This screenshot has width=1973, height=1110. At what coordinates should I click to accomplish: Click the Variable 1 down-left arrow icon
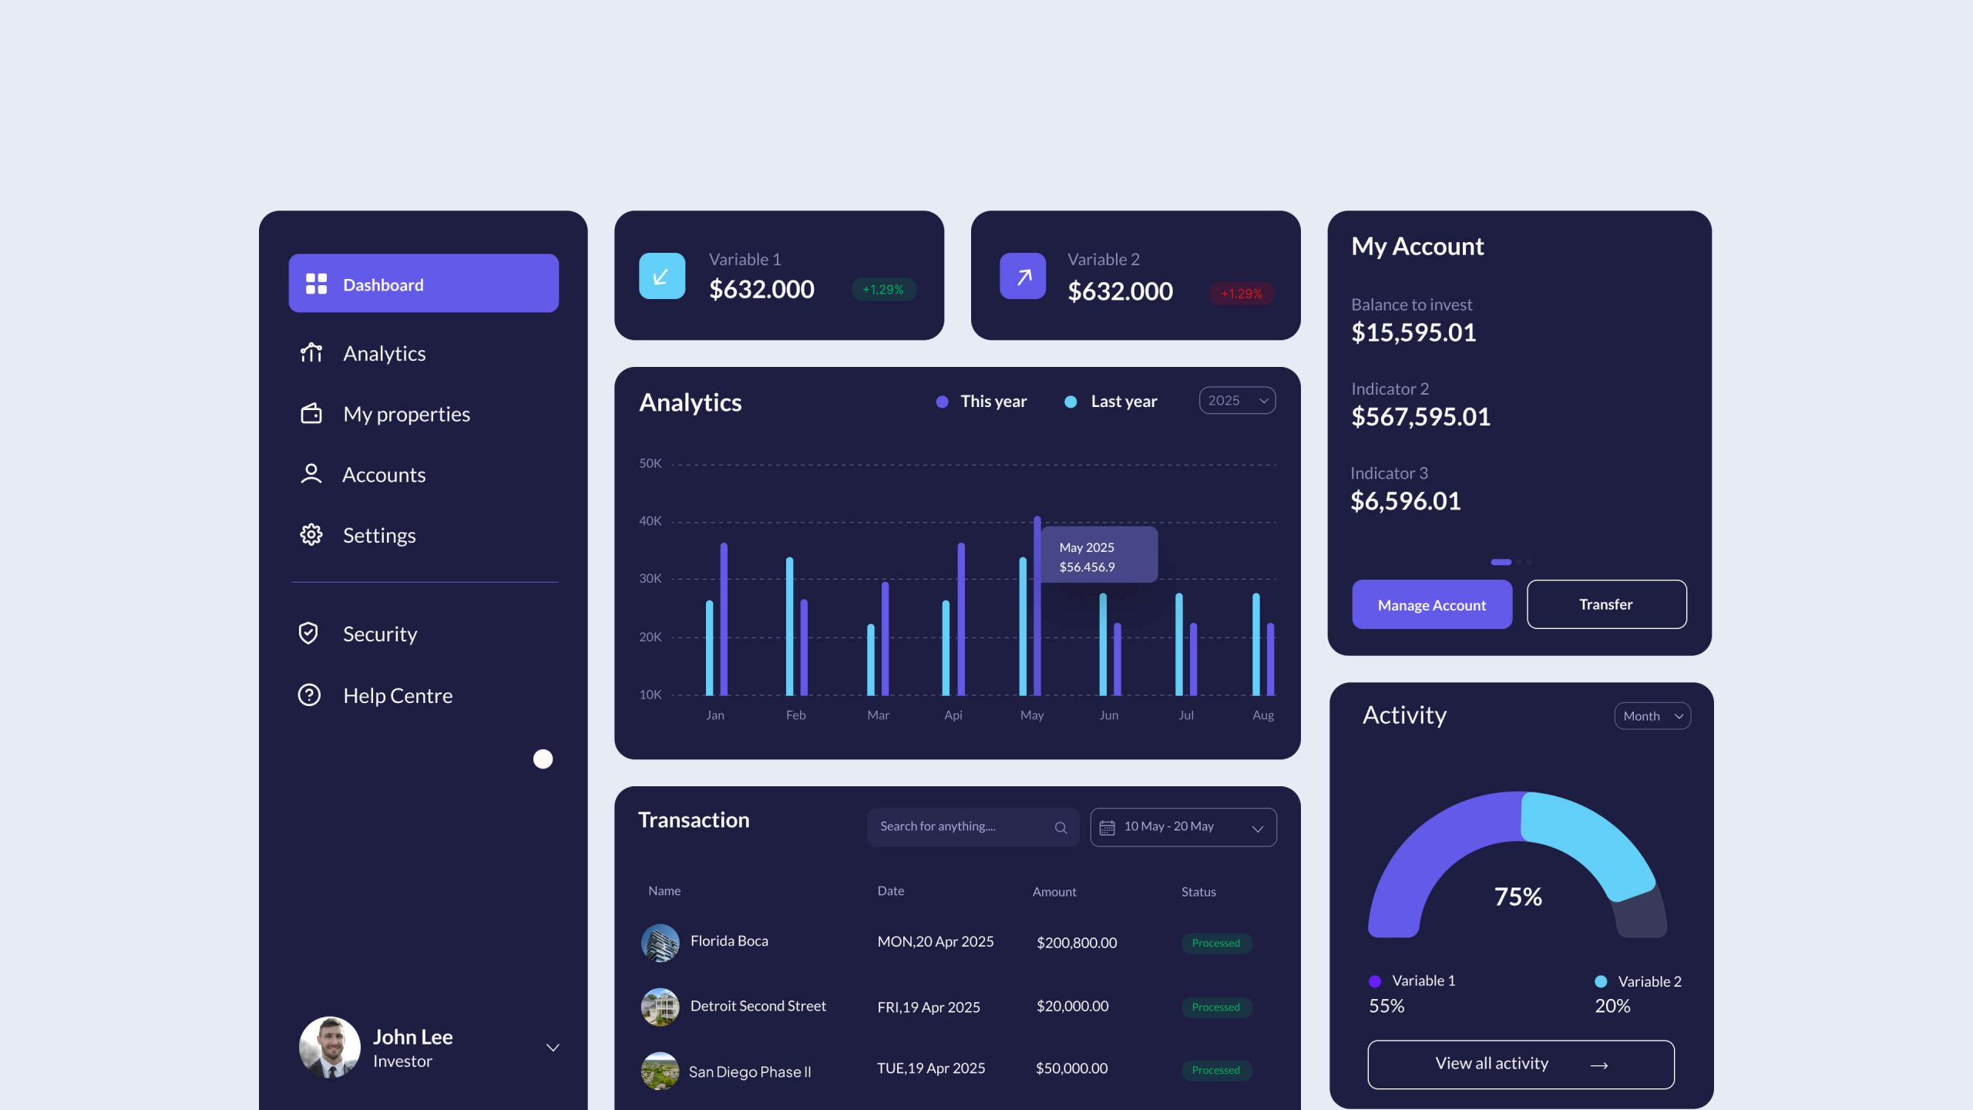tap(661, 276)
